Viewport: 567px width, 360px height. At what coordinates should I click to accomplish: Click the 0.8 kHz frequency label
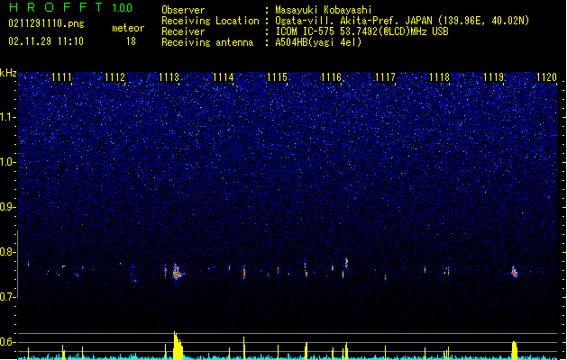[x=8, y=252]
